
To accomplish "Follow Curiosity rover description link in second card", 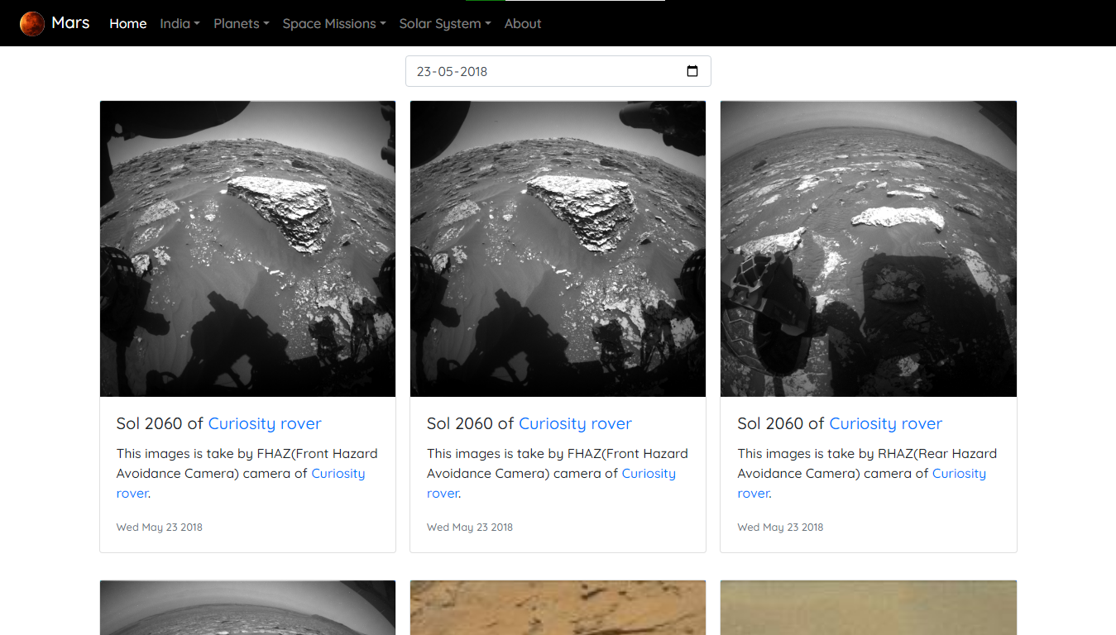I will 649,474.
